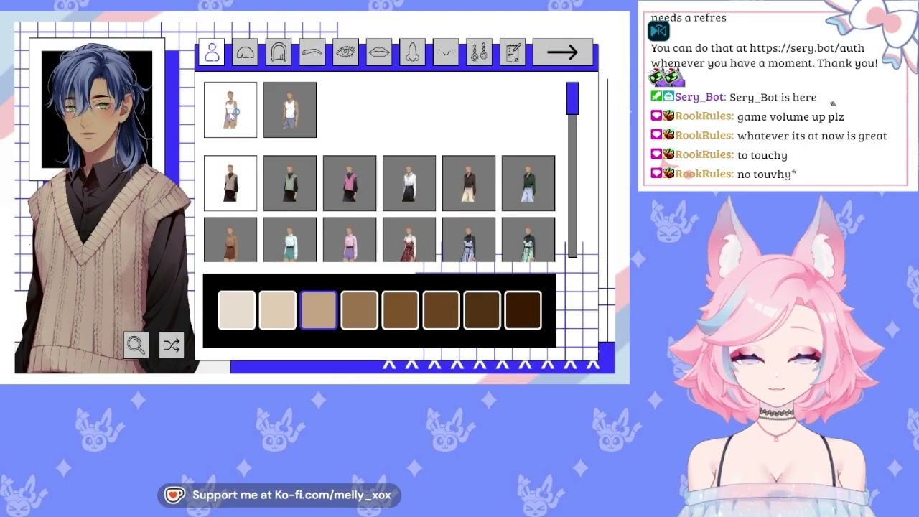Image resolution: width=919 pixels, height=517 pixels.
Task: Select the red floral dress outfit
Action: (x=409, y=240)
